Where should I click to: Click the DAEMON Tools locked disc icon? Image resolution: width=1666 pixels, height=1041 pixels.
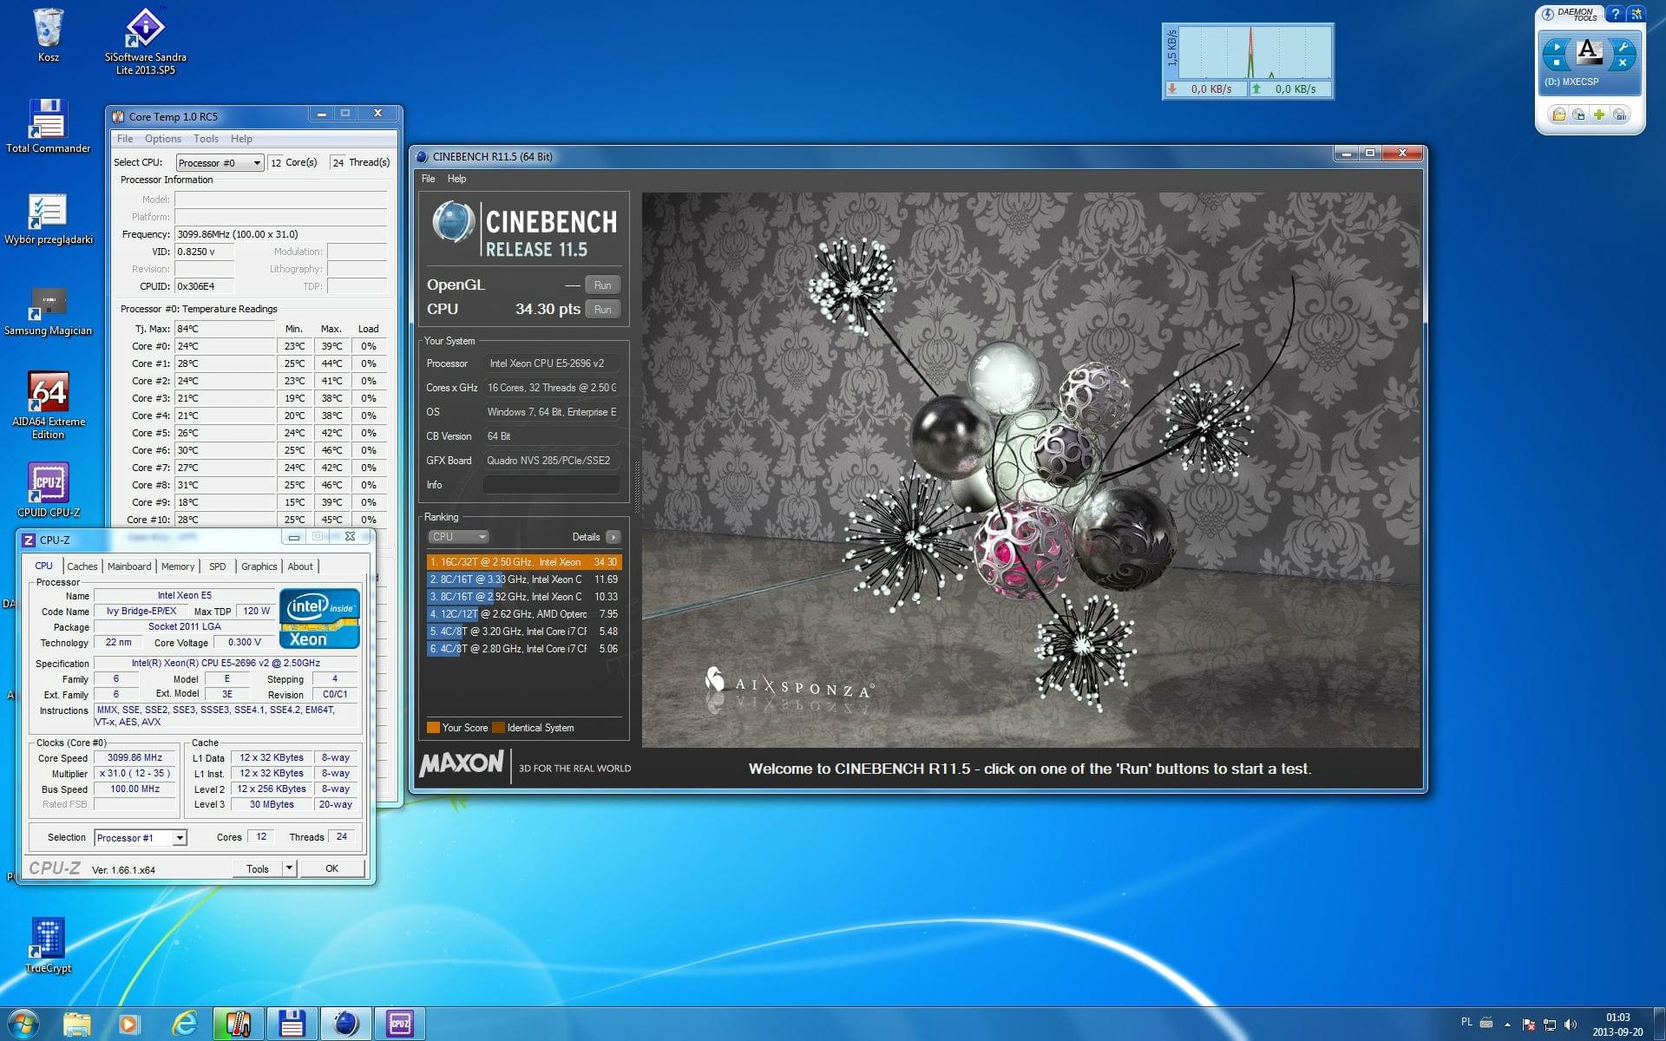tap(1620, 115)
